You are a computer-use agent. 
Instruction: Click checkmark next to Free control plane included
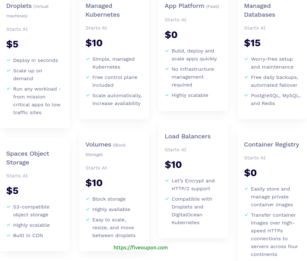(x=88, y=77)
